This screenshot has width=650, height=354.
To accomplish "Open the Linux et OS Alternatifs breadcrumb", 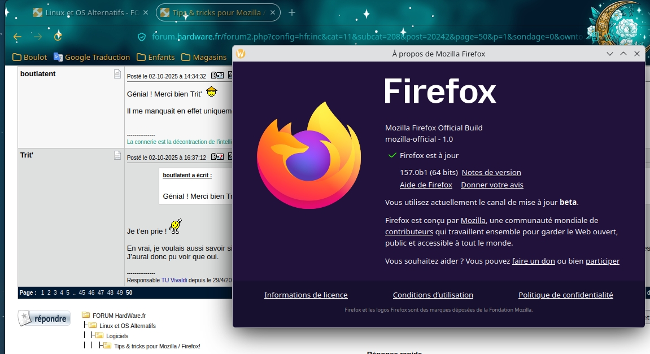I will [128, 326].
